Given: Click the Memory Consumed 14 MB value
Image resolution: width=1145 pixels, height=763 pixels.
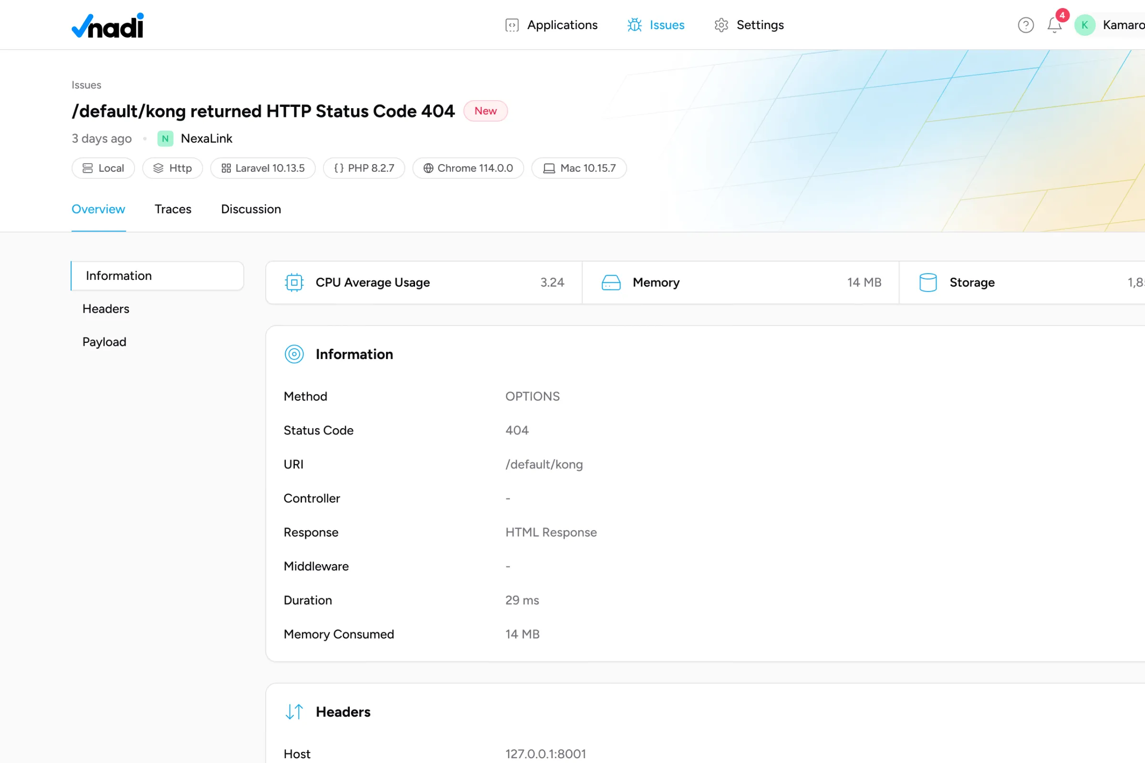Looking at the screenshot, I should [522, 635].
